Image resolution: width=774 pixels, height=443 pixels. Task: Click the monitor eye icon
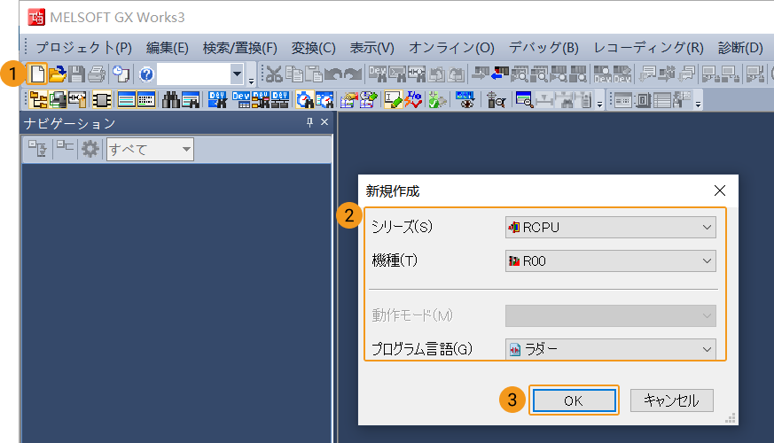[465, 100]
